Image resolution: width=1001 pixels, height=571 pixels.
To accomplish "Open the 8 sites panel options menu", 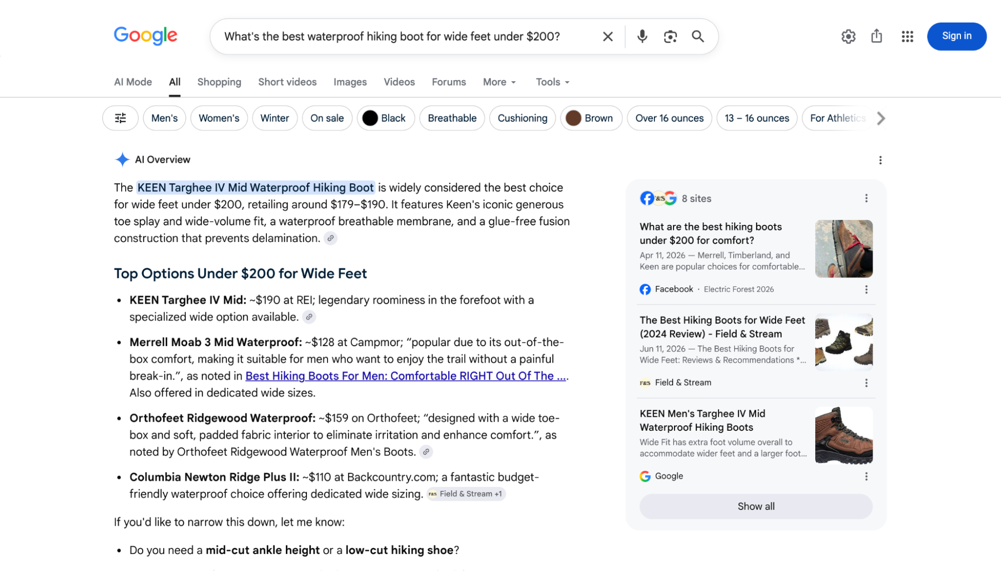I will click(866, 198).
